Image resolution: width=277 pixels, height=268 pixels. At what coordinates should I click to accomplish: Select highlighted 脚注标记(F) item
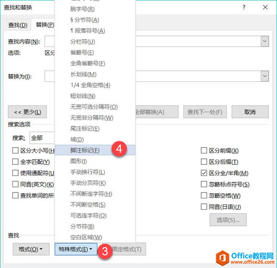[95, 150]
